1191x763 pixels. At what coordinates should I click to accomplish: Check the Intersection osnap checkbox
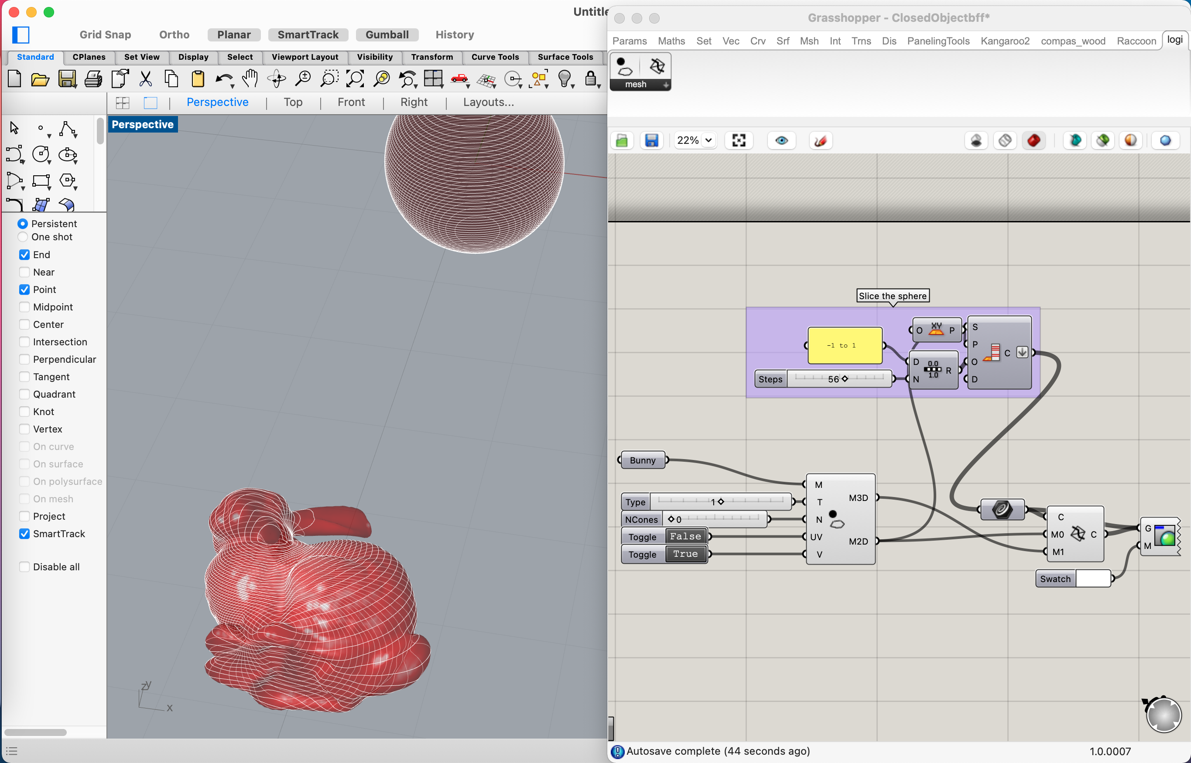[24, 342]
